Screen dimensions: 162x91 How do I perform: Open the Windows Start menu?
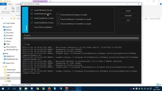[3, 89]
